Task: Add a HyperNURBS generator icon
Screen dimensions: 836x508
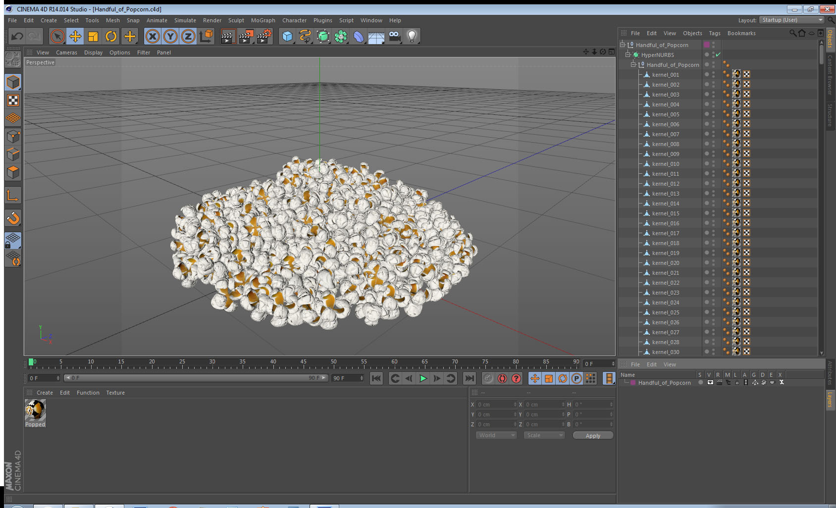Action: pyautogui.click(x=323, y=36)
